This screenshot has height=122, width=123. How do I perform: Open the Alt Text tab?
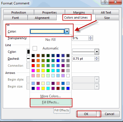[106, 13]
